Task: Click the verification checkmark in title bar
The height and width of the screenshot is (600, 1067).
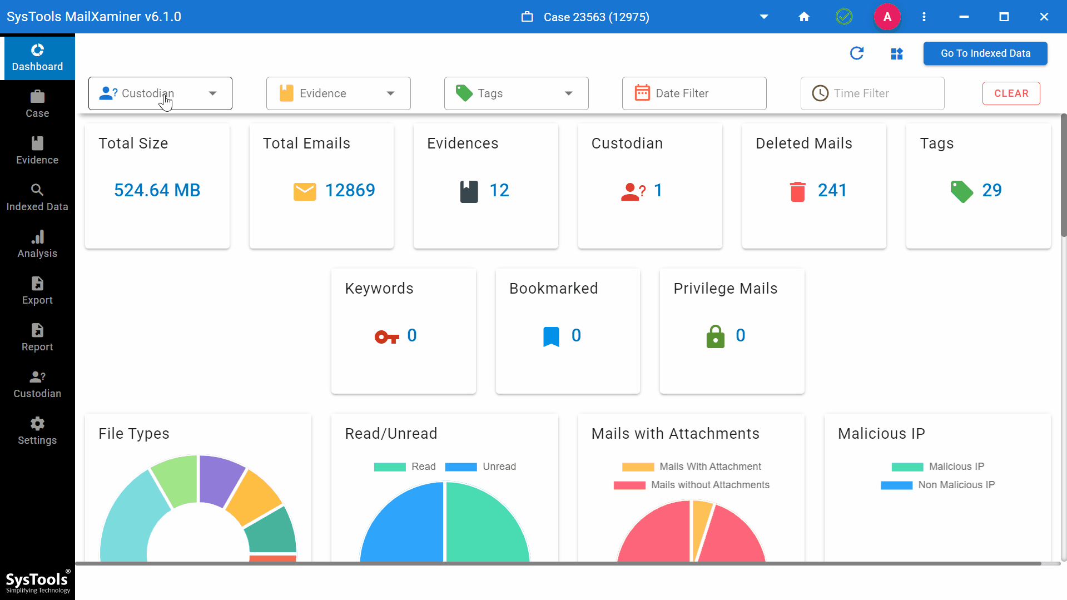Action: tap(843, 17)
